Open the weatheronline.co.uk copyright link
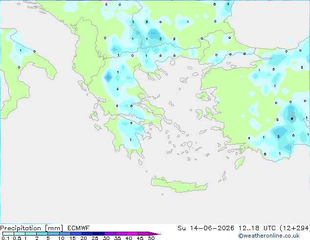Screen dimensions: 310x240 [x=269, y=236]
